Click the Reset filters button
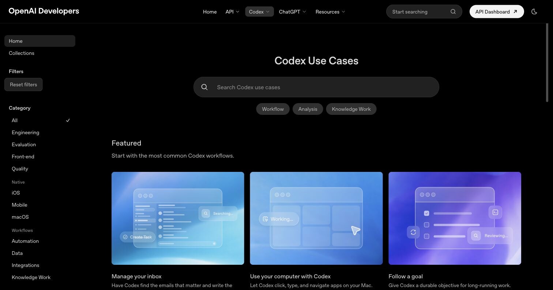The image size is (553, 290). click(23, 84)
